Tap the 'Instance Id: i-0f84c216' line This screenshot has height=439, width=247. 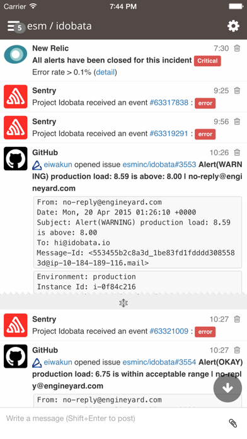pos(86,287)
